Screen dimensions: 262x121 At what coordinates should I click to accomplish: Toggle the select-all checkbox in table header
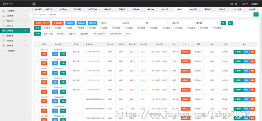(36, 45)
